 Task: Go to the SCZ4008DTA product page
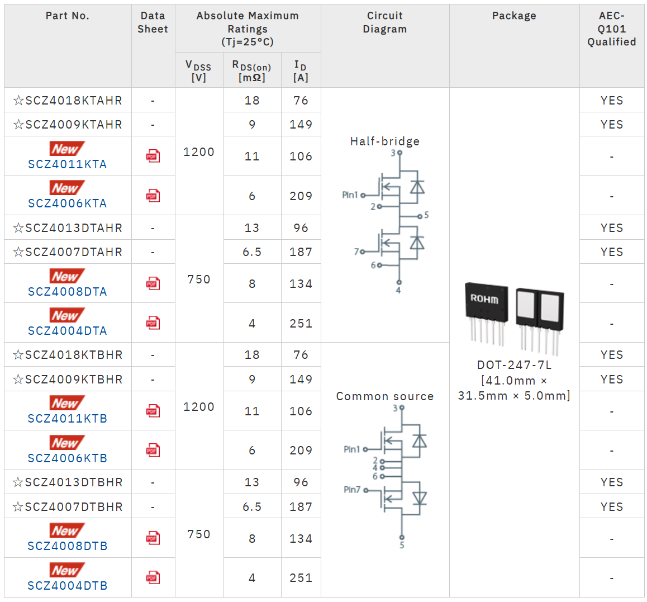(x=68, y=292)
